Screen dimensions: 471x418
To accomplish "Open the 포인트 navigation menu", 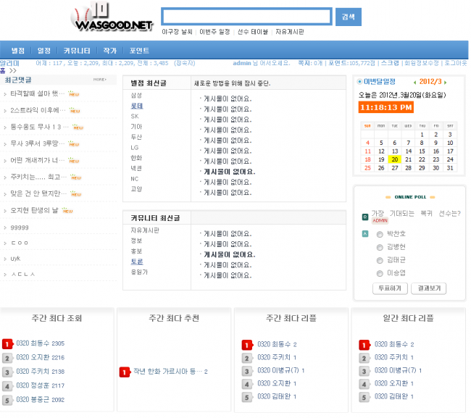I will coord(139,51).
